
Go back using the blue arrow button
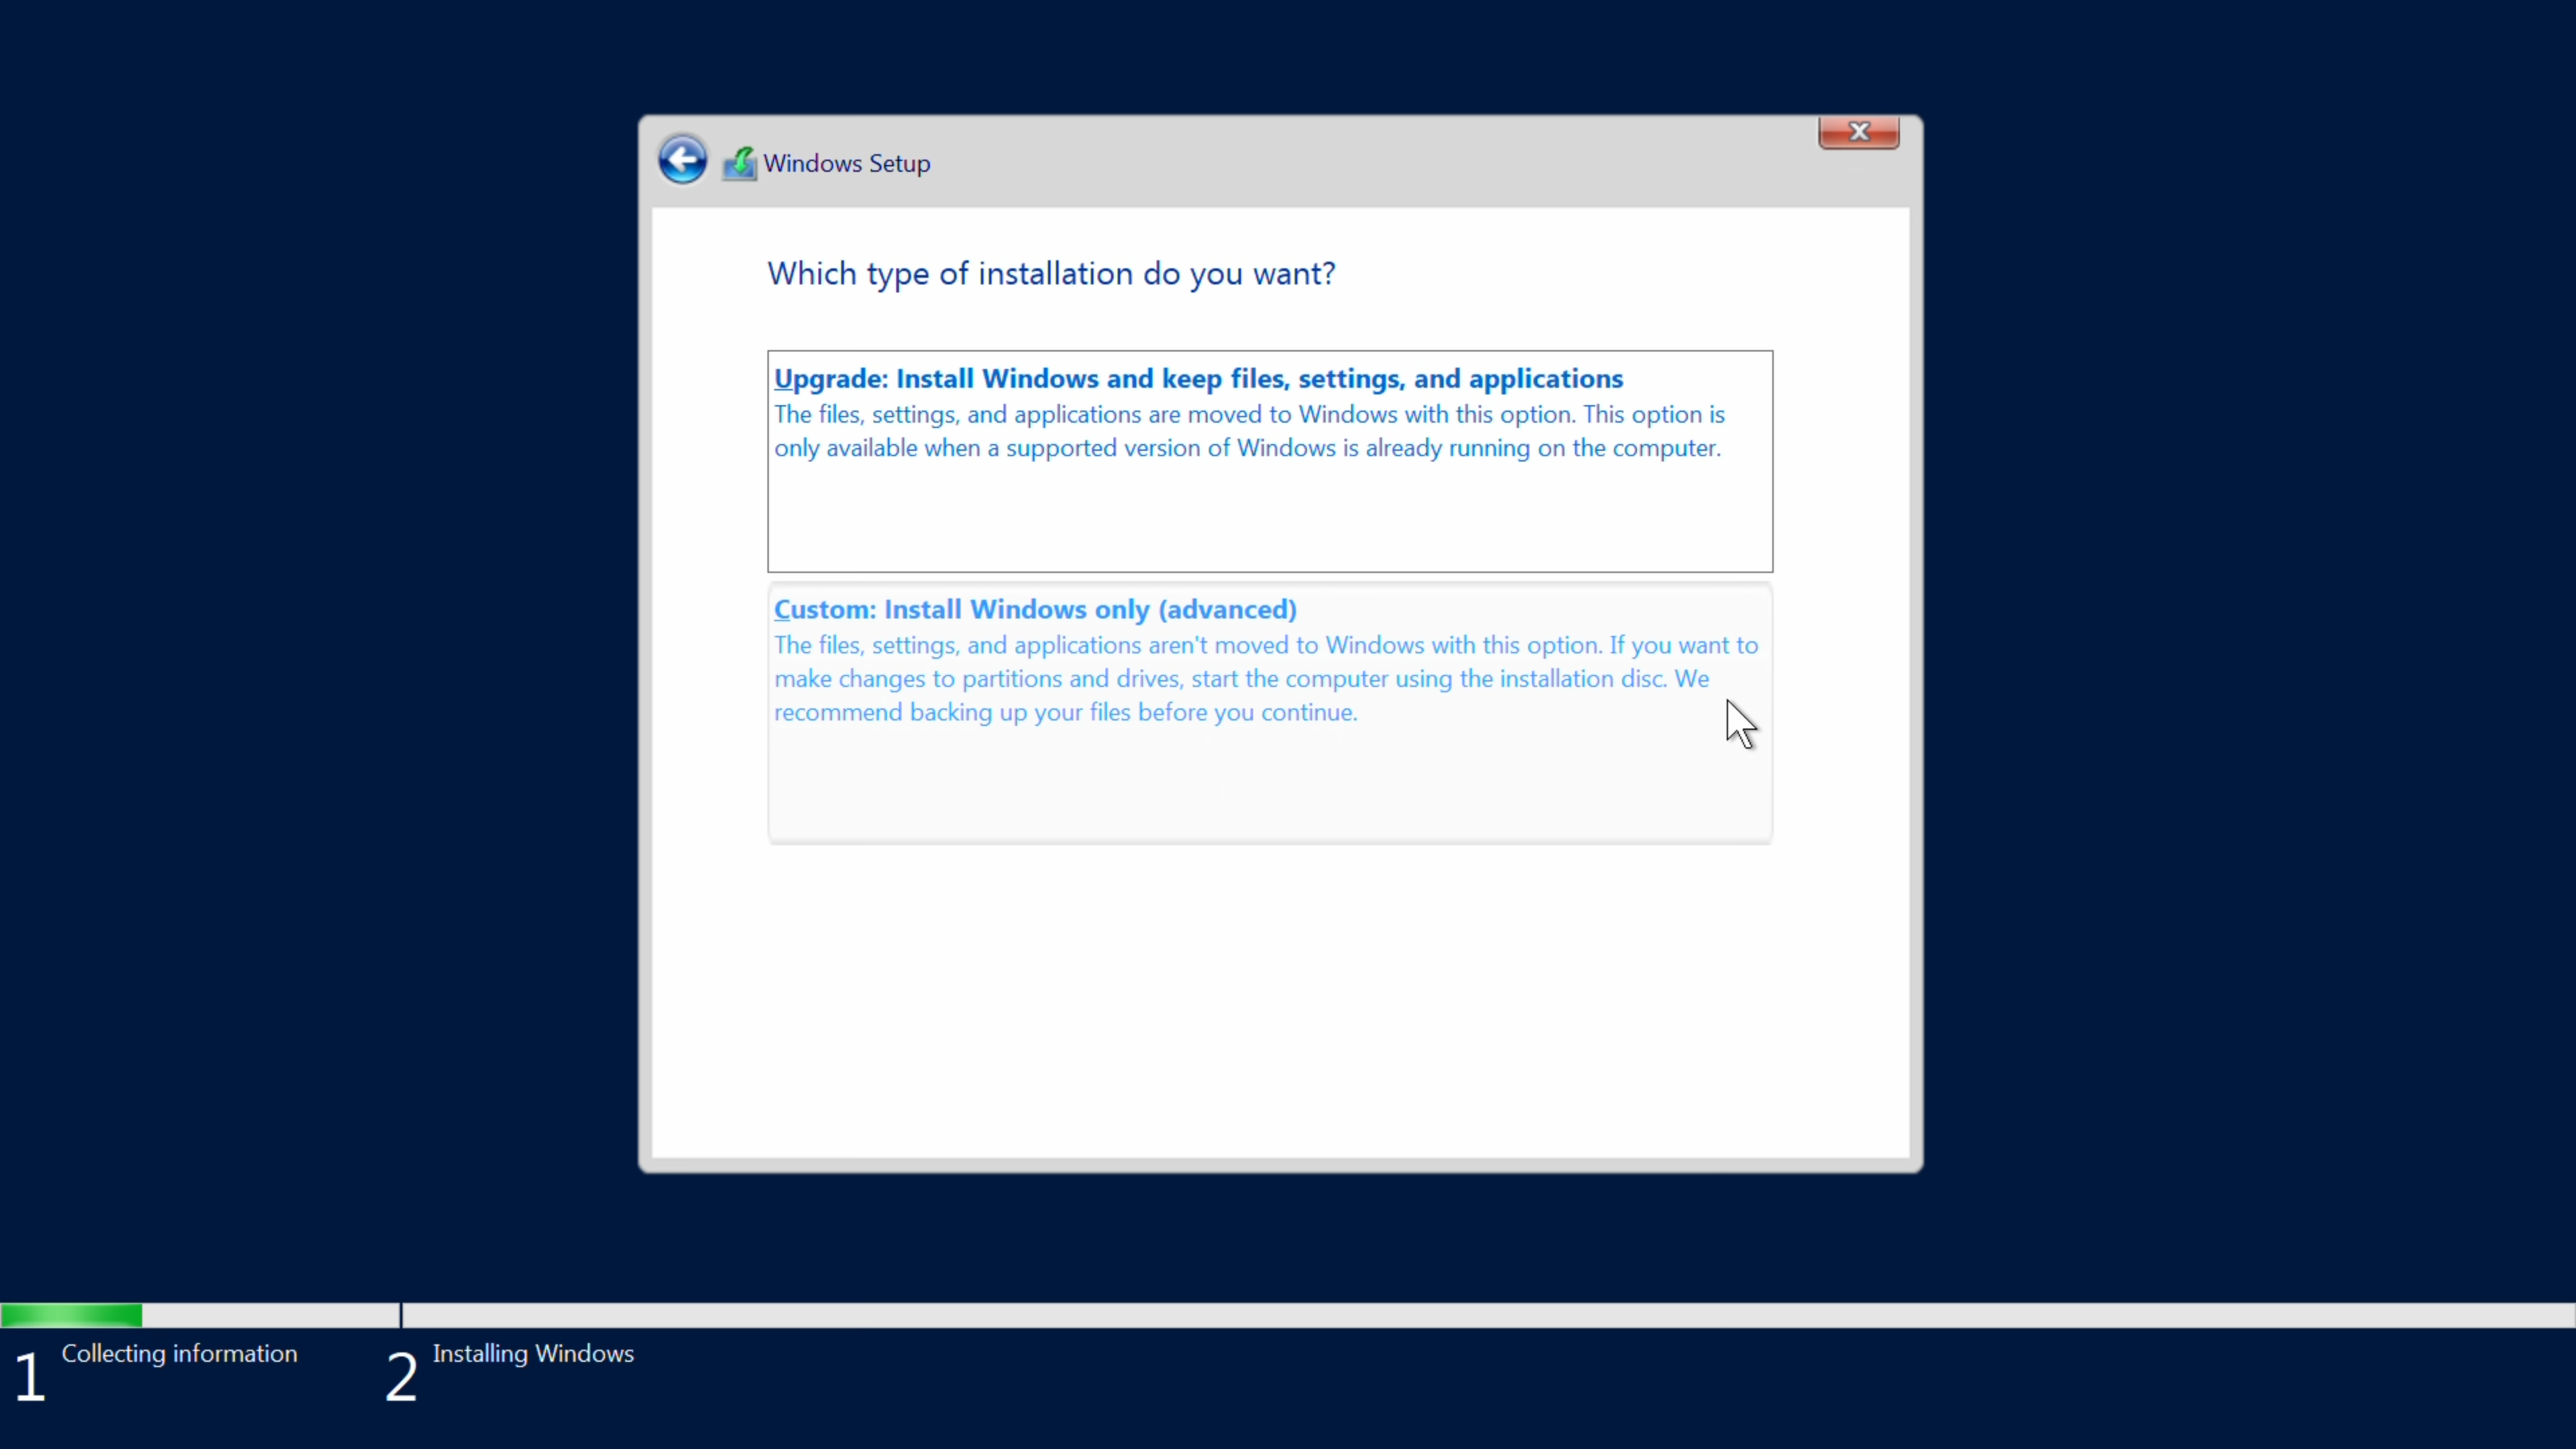click(683, 160)
